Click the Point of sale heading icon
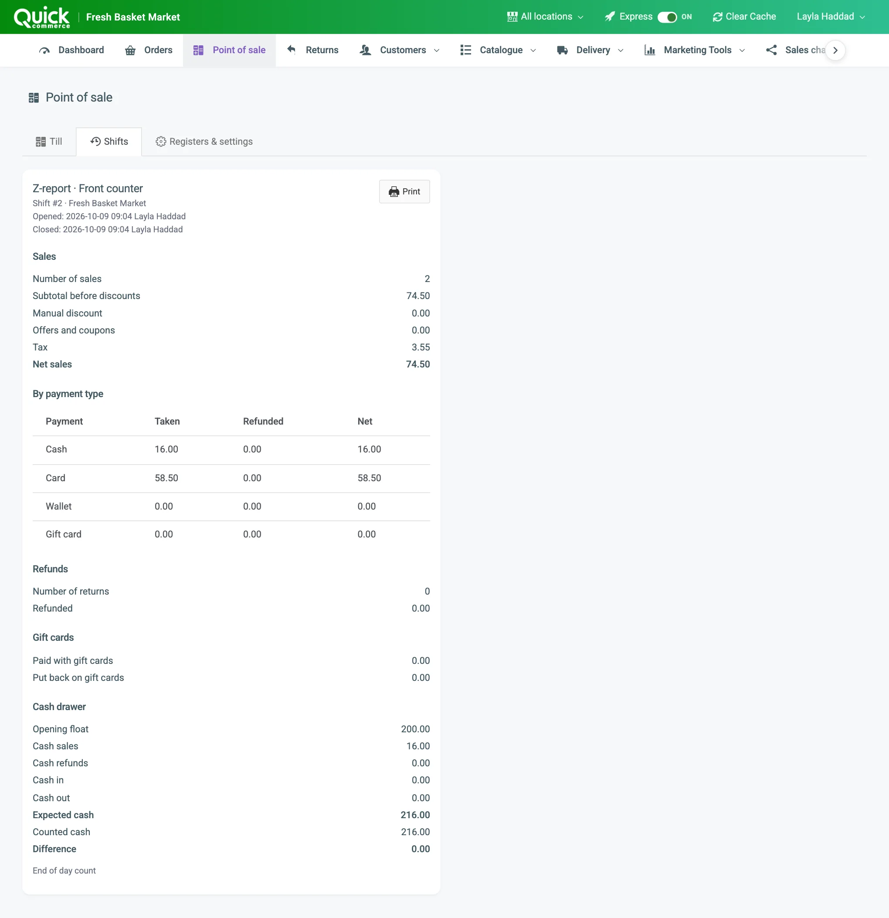Screen dimensions: 889x918 (x=34, y=98)
